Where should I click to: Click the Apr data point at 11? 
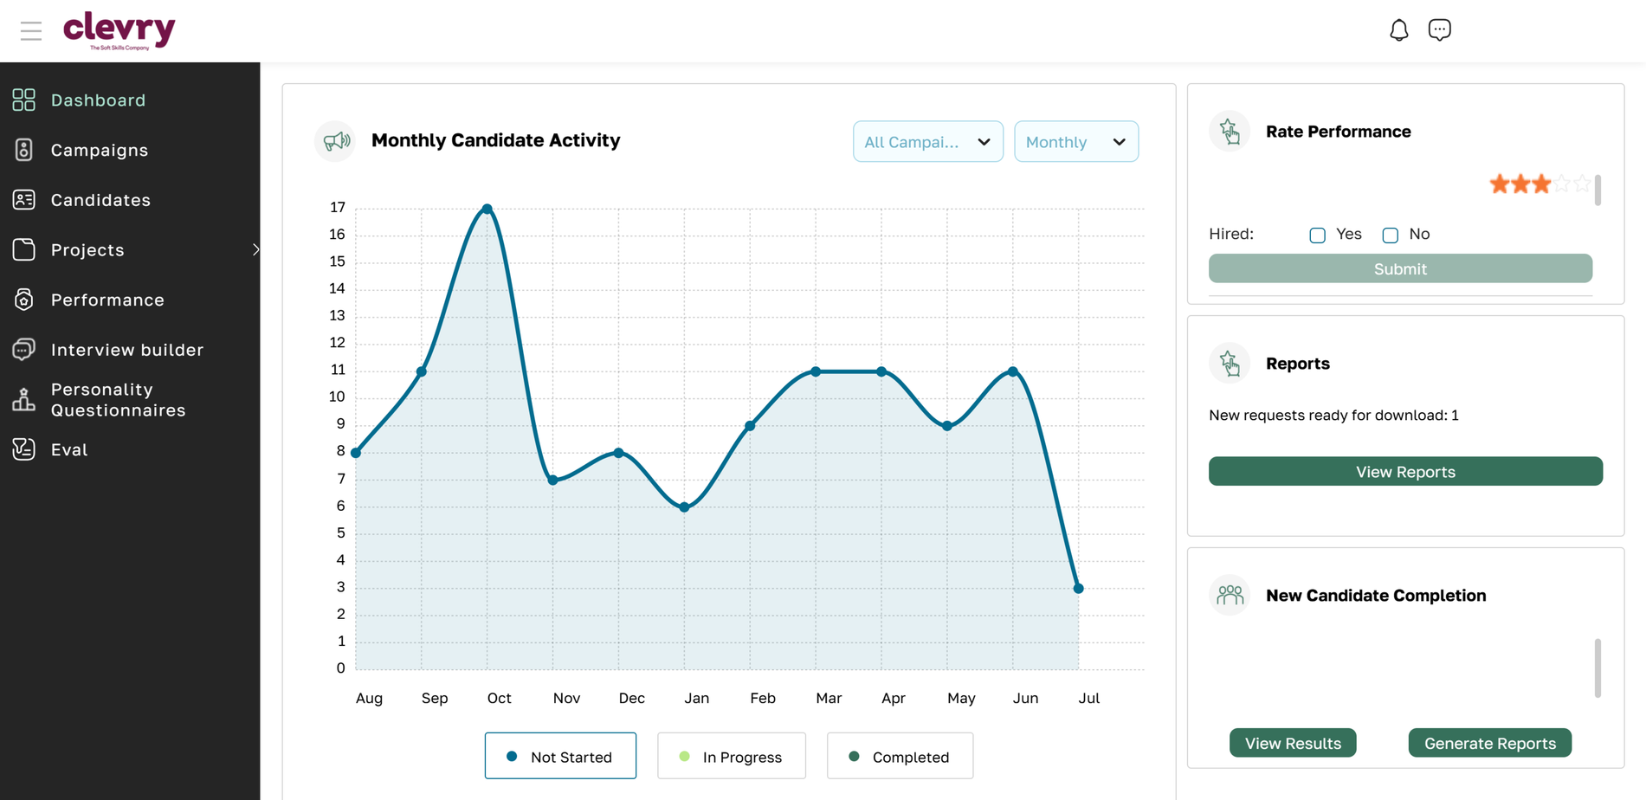[881, 371]
